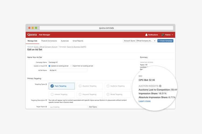Click the Update or Import info icon
The height and width of the screenshot is (134, 202).
46,66
